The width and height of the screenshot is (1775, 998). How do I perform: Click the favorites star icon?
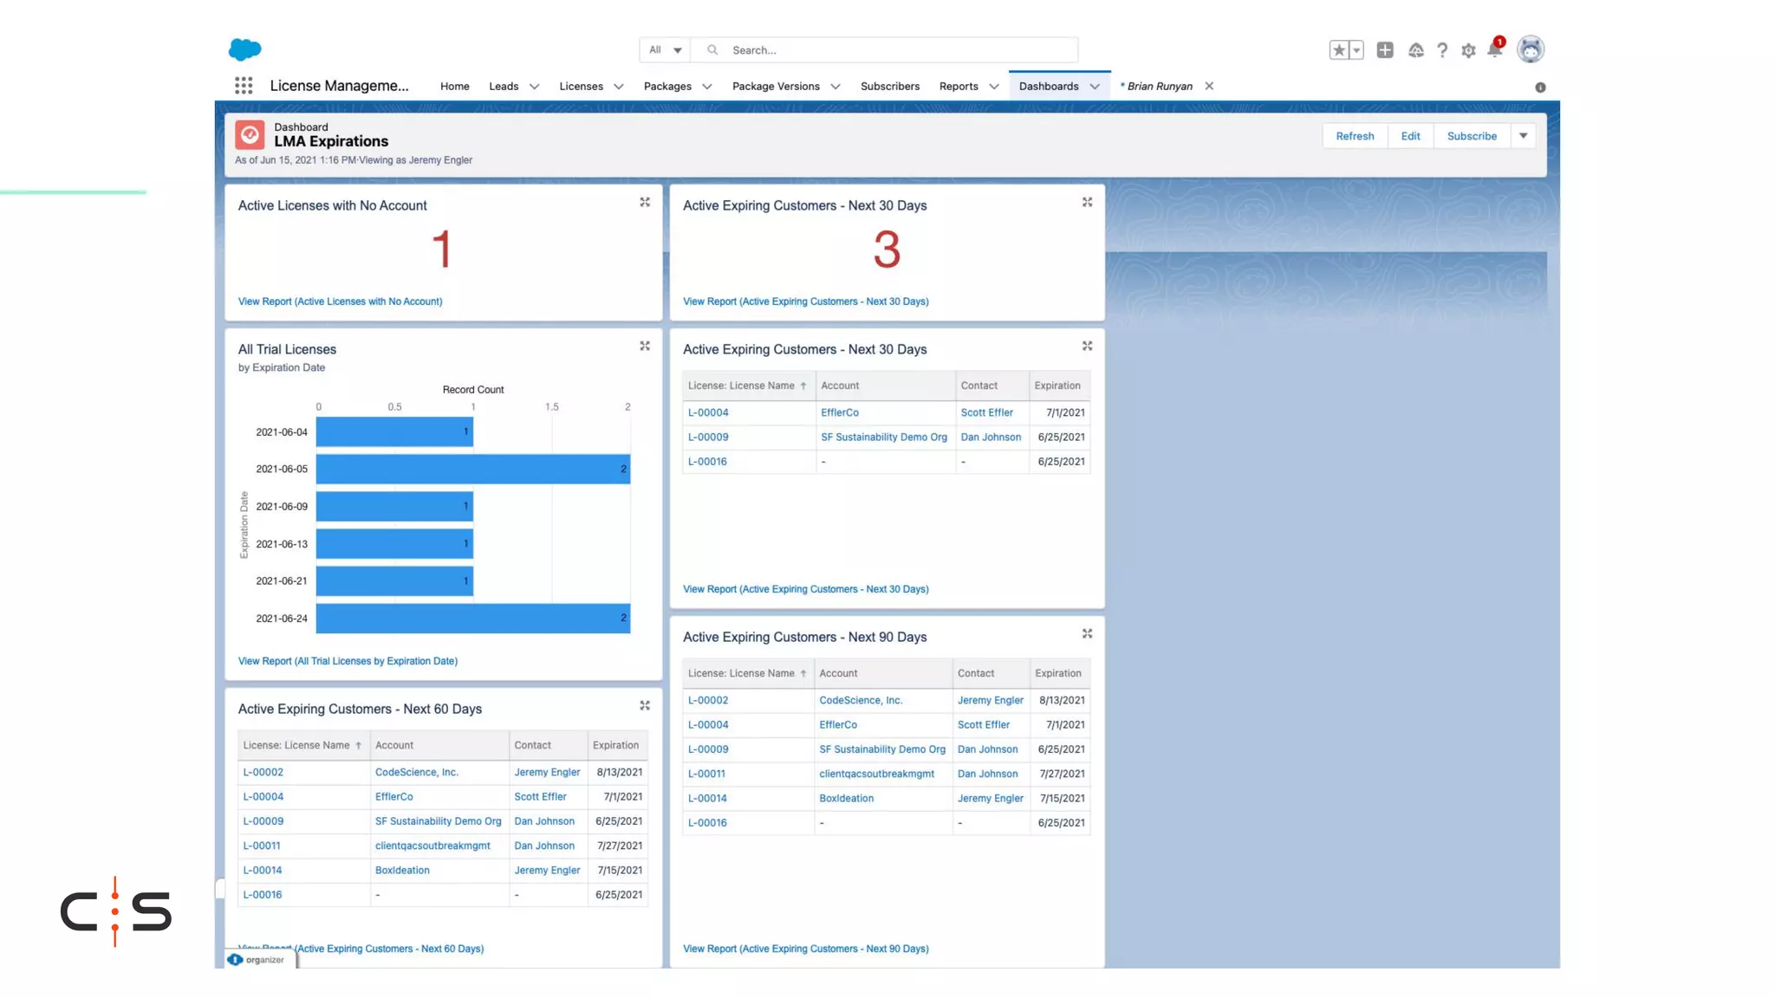pos(1339,50)
